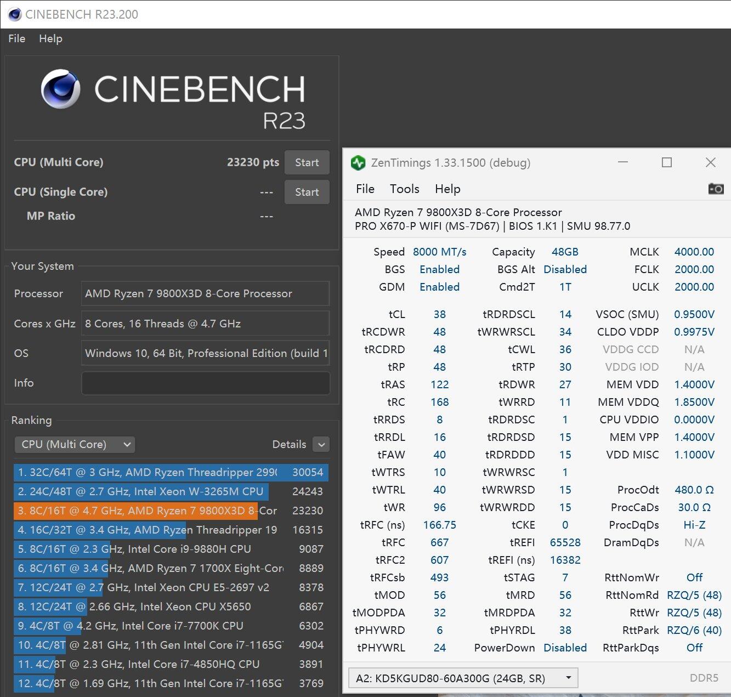Select ranking row Core i7-4850HQ
The image size is (731, 697).
pyautogui.click(x=171, y=664)
